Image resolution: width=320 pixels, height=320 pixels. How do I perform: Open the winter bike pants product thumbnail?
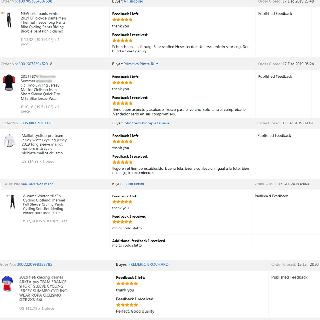(x=9, y=20)
